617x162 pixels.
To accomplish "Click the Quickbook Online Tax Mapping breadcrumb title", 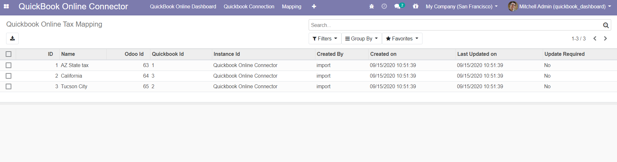I will pyautogui.click(x=54, y=24).
